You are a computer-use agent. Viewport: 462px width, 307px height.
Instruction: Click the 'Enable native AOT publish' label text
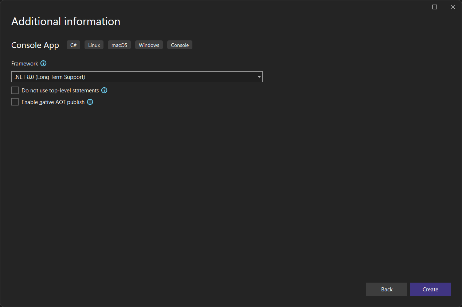pyautogui.click(x=53, y=102)
